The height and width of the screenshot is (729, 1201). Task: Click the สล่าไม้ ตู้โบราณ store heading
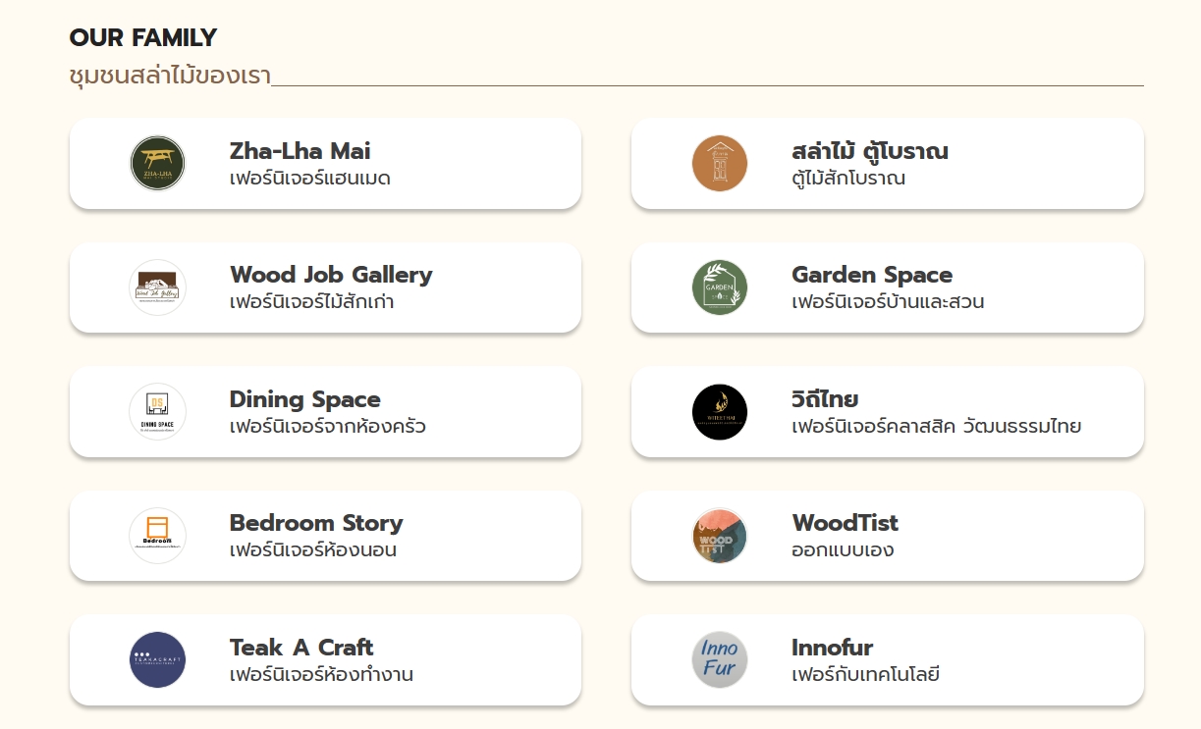[869, 151]
